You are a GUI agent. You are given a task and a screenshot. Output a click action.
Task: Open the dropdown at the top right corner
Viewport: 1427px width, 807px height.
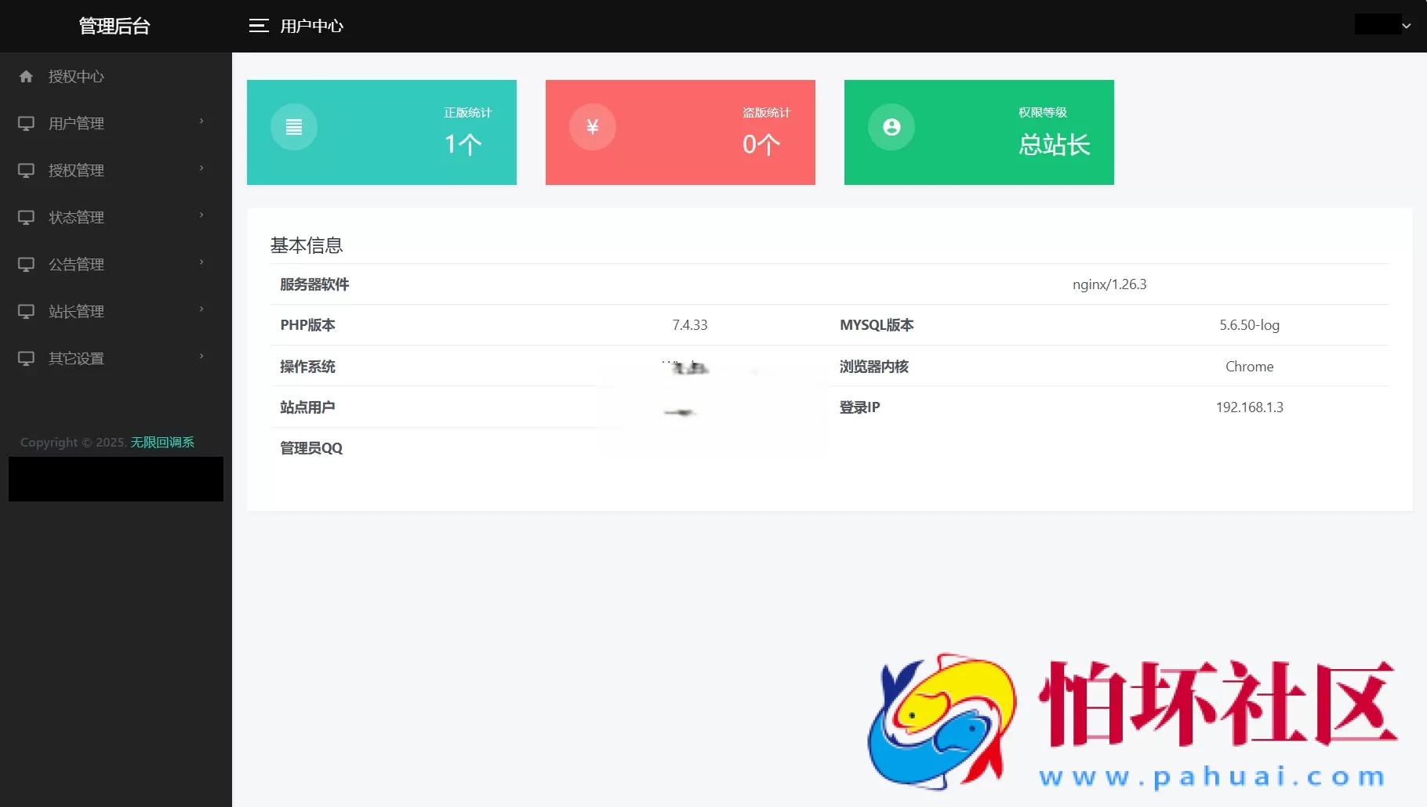[x=1382, y=24]
